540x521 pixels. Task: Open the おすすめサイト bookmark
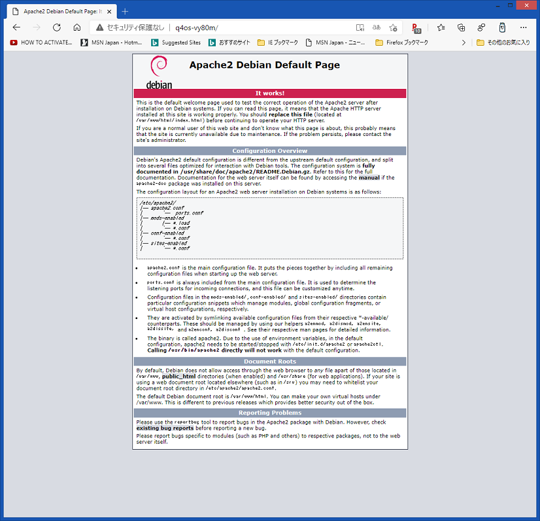pyautogui.click(x=229, y=42)
